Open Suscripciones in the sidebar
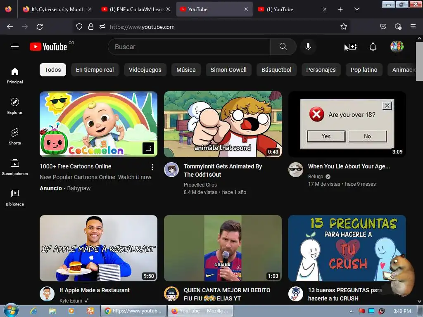 point(15,168)
